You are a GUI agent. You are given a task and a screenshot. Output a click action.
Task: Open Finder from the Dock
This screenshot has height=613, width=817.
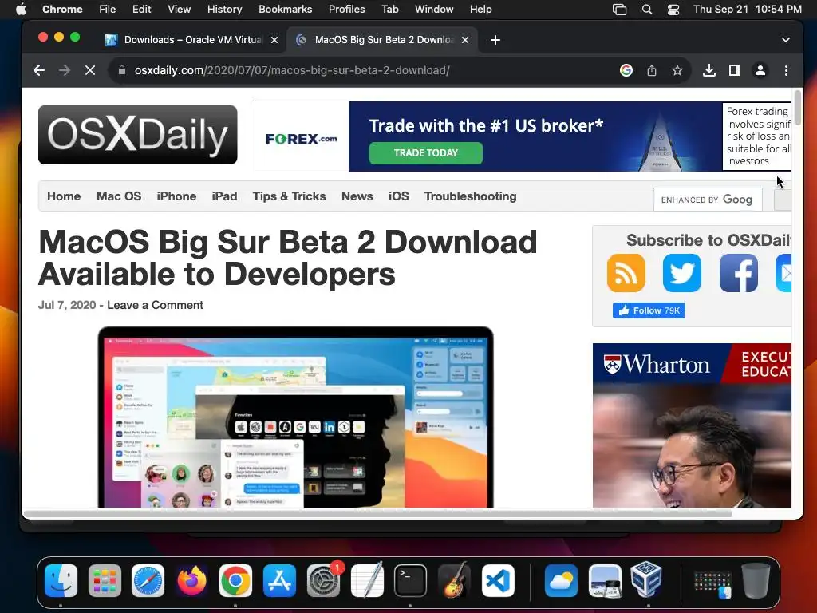[x=61, y=581]
